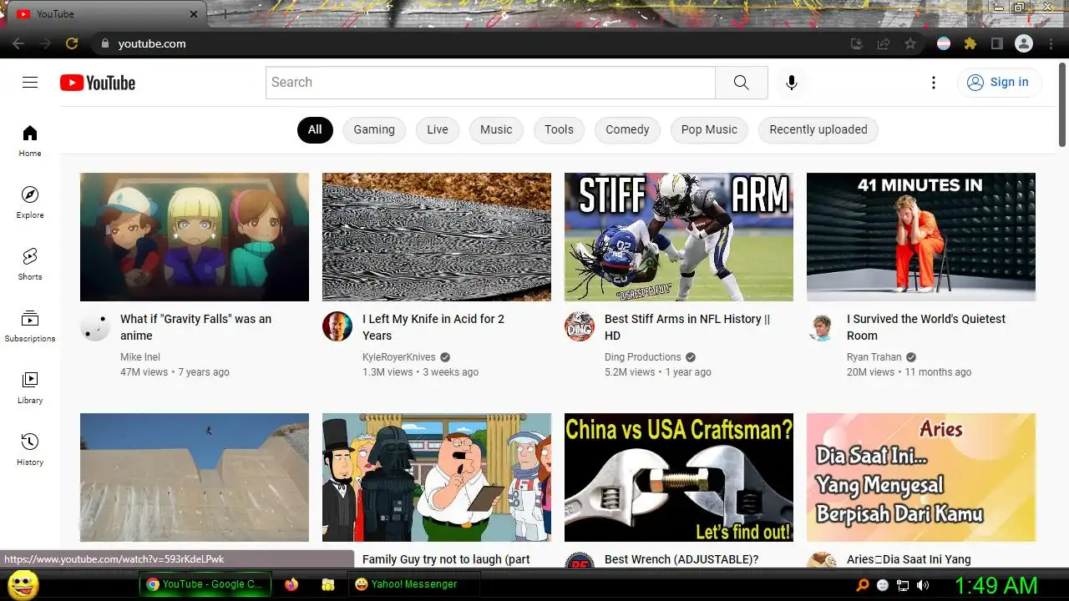The image size is (1069, 601).
Task: Start voice search with microphone icon
Action: [791, 82]
